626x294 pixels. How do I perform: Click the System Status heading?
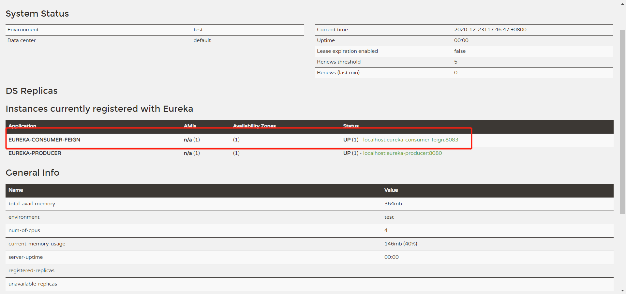click(37, 13)
